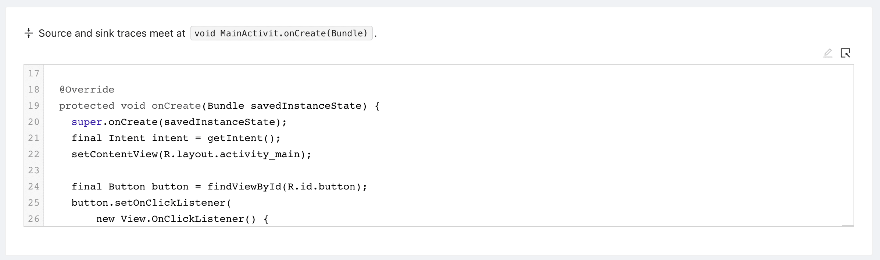Click the super keyword on line 20
The height and width of the screenshot is (260, 880).
click(x=87, y=122)
